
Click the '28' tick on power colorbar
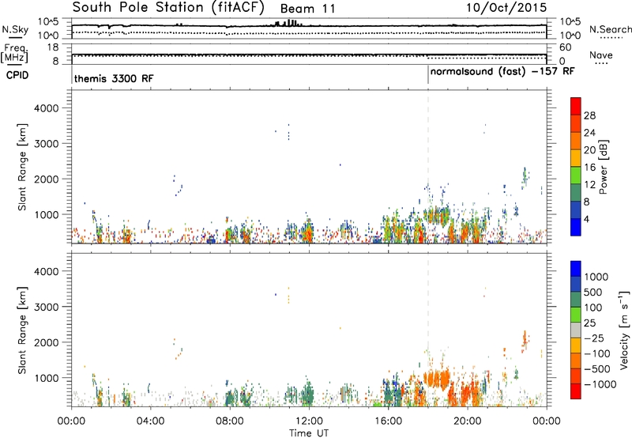[x=589, y=115]
